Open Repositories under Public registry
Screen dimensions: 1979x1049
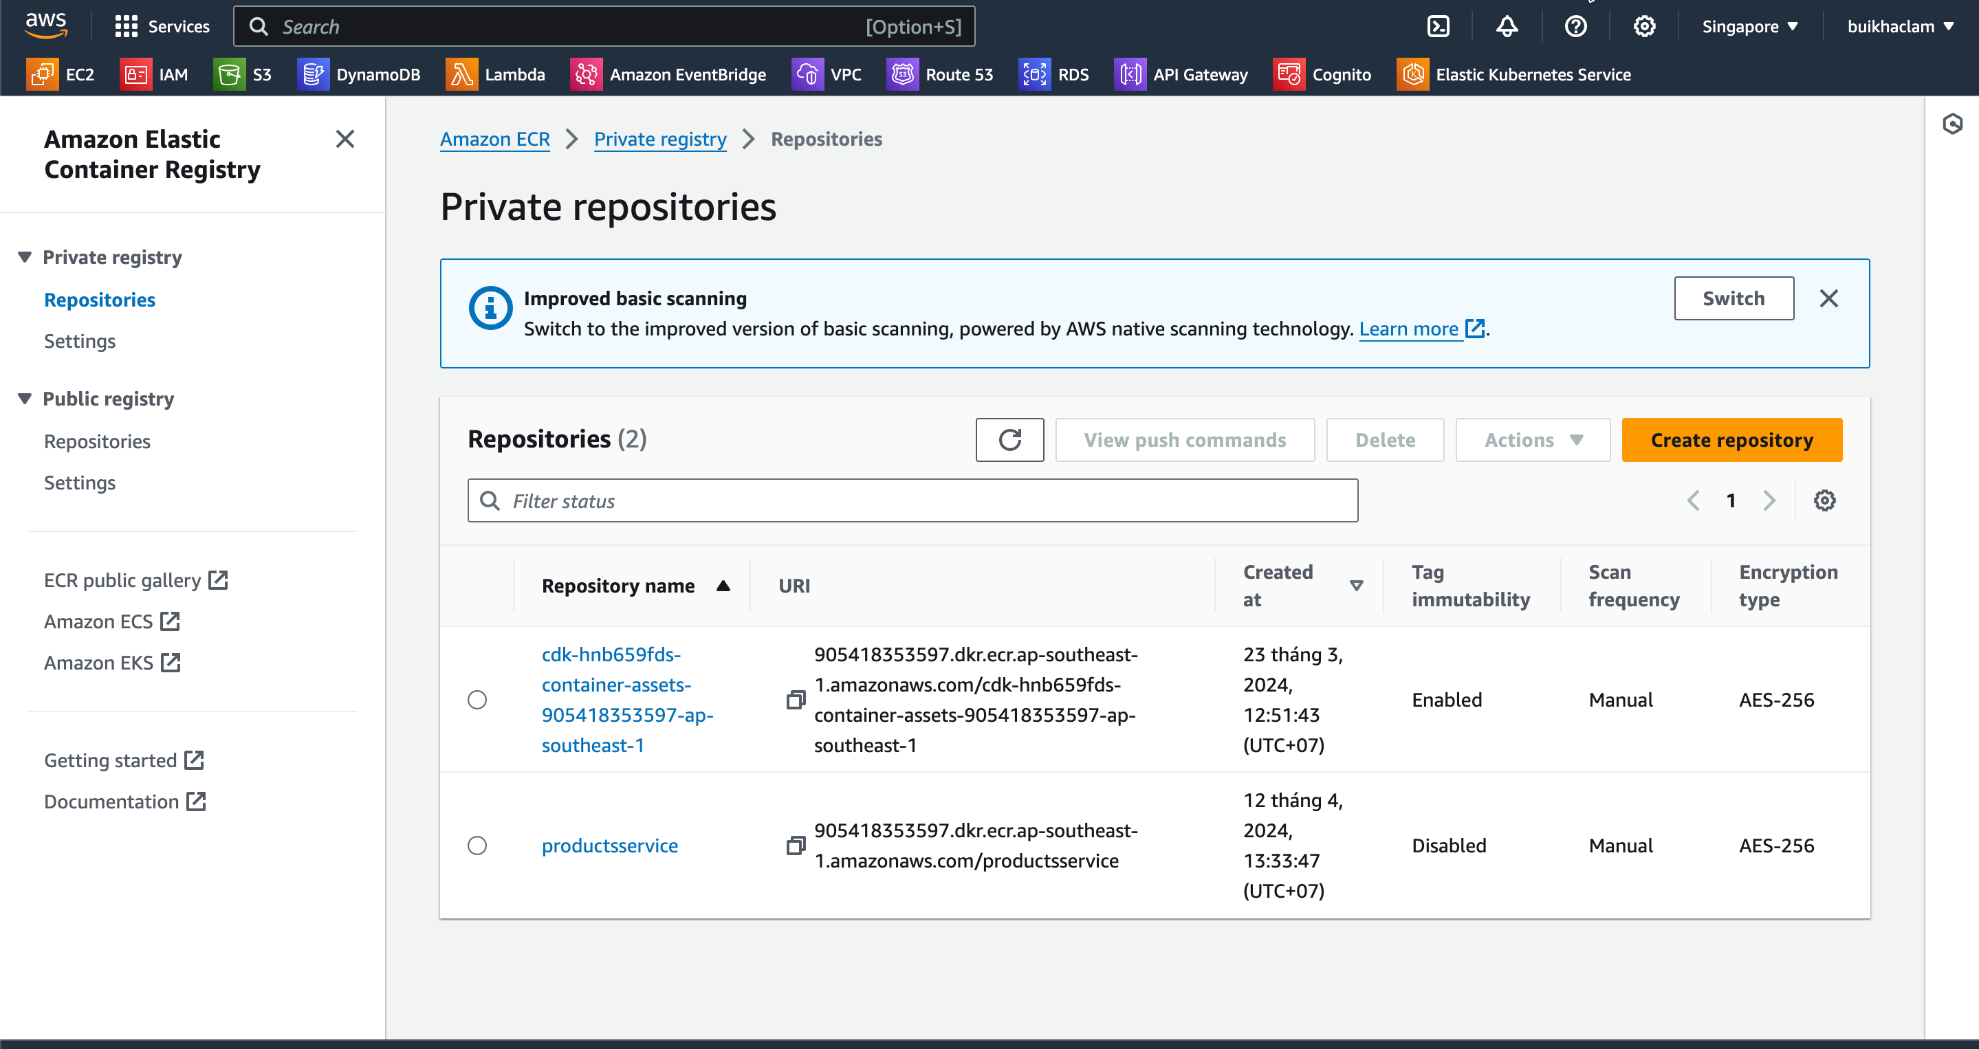click(97, 441)
